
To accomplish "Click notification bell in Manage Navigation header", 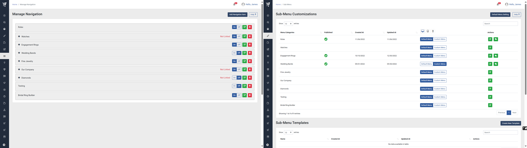I will coord(234,4).
